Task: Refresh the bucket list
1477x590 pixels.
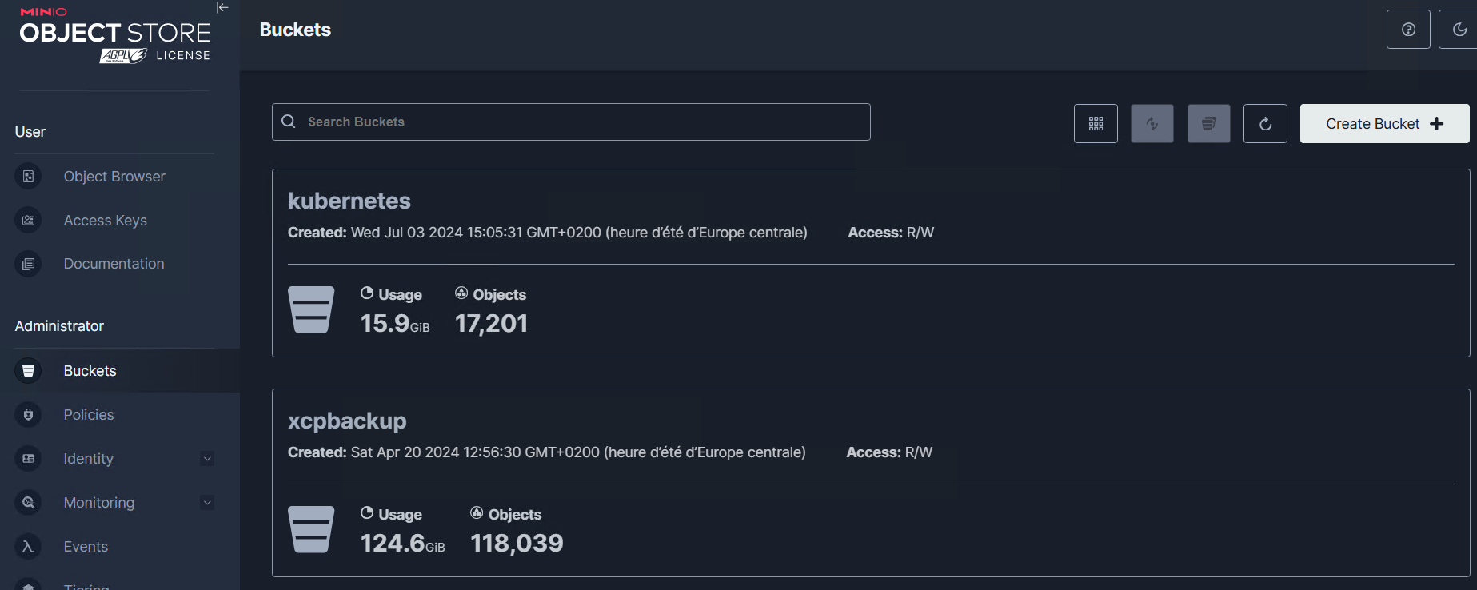Action: click(x=1265, y=124)
